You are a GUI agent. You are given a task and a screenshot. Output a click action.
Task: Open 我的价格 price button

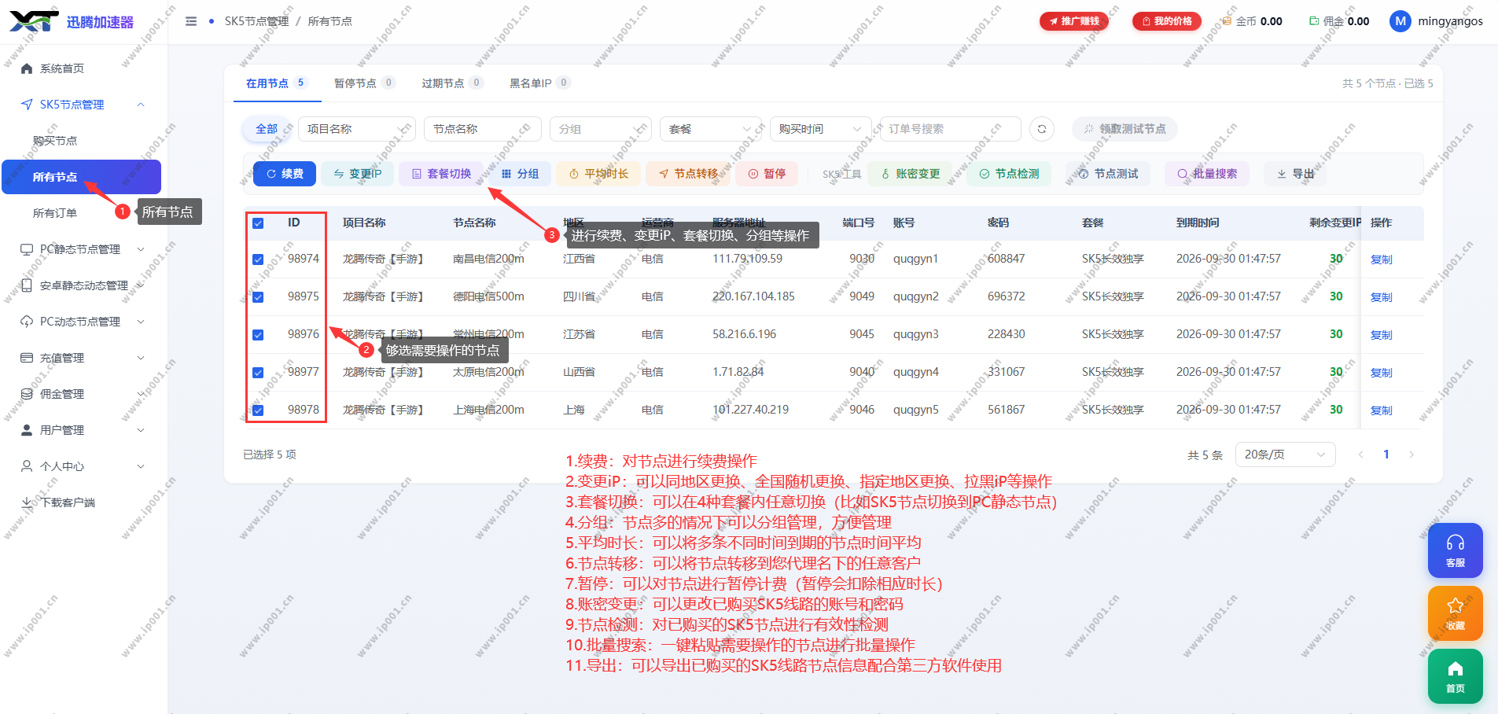[x=1167, y=21]
